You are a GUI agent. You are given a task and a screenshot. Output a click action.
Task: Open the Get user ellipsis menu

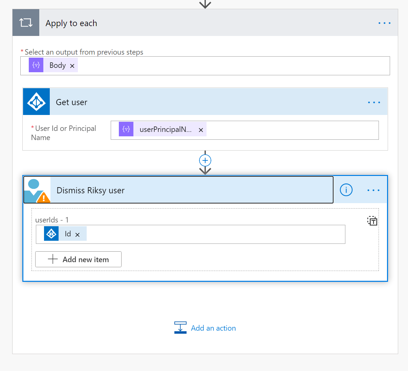click(374, 102)
